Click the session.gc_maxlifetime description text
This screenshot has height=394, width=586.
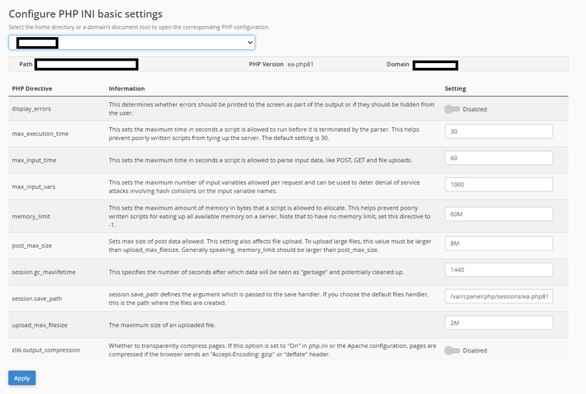(x=257, y=272)
